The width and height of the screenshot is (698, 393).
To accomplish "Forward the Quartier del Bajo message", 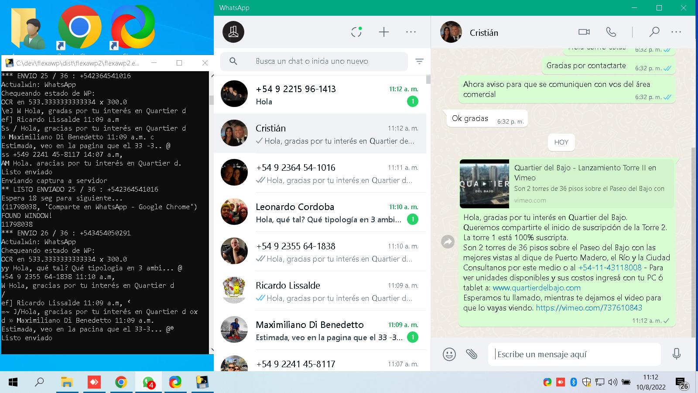I will (x=448, y=241).
